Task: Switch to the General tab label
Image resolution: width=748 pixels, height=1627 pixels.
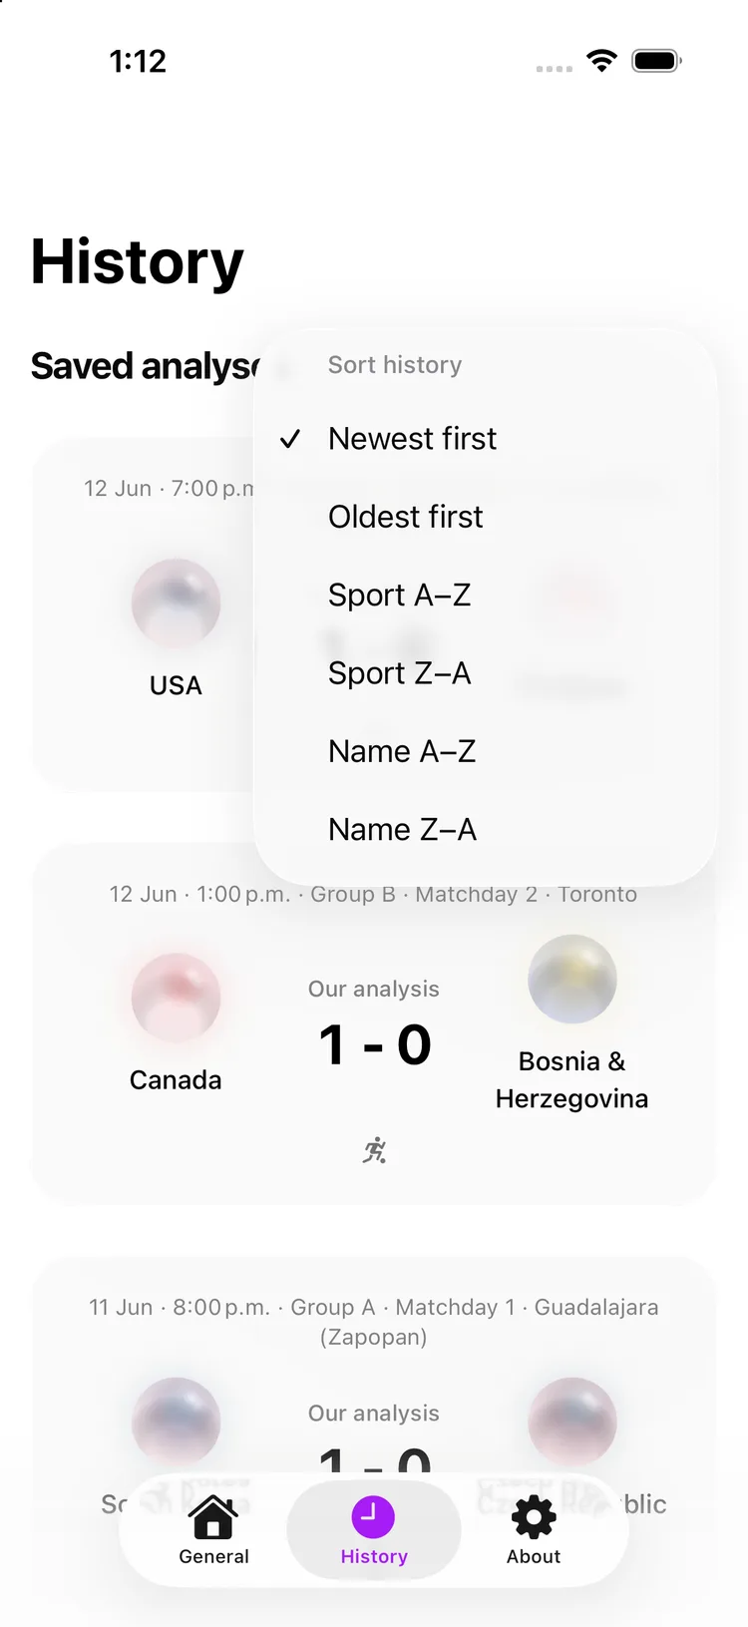Action: pos(213,1556)
